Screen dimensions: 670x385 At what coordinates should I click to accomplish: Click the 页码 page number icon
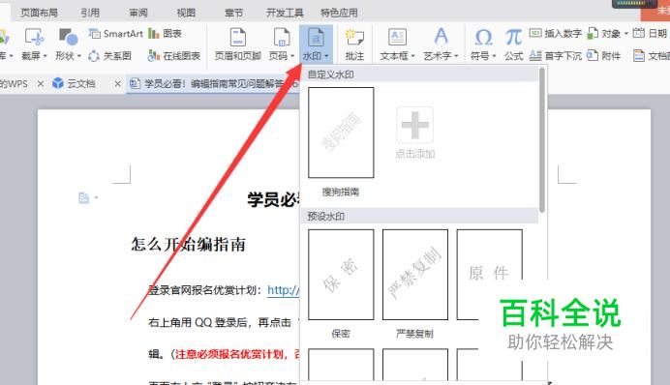pos(282,37)
